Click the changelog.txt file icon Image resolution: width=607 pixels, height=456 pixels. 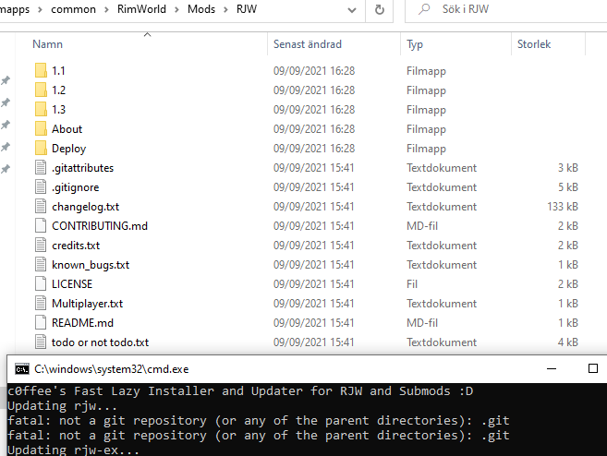(x=41, y=206)
